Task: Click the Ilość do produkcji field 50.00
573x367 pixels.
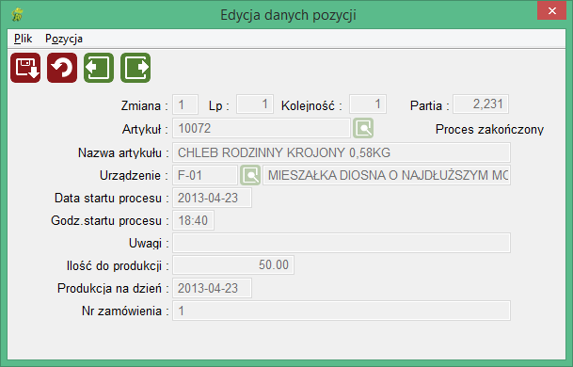Action: coord(233,265)
